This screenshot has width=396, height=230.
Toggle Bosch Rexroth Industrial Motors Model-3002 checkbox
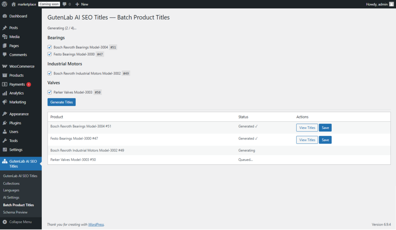(x=50, y=73)
